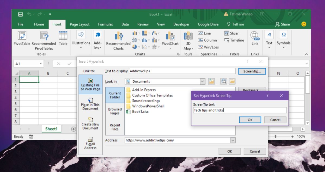Insert a Win/Loss sparkline

(x=208, y=47)
